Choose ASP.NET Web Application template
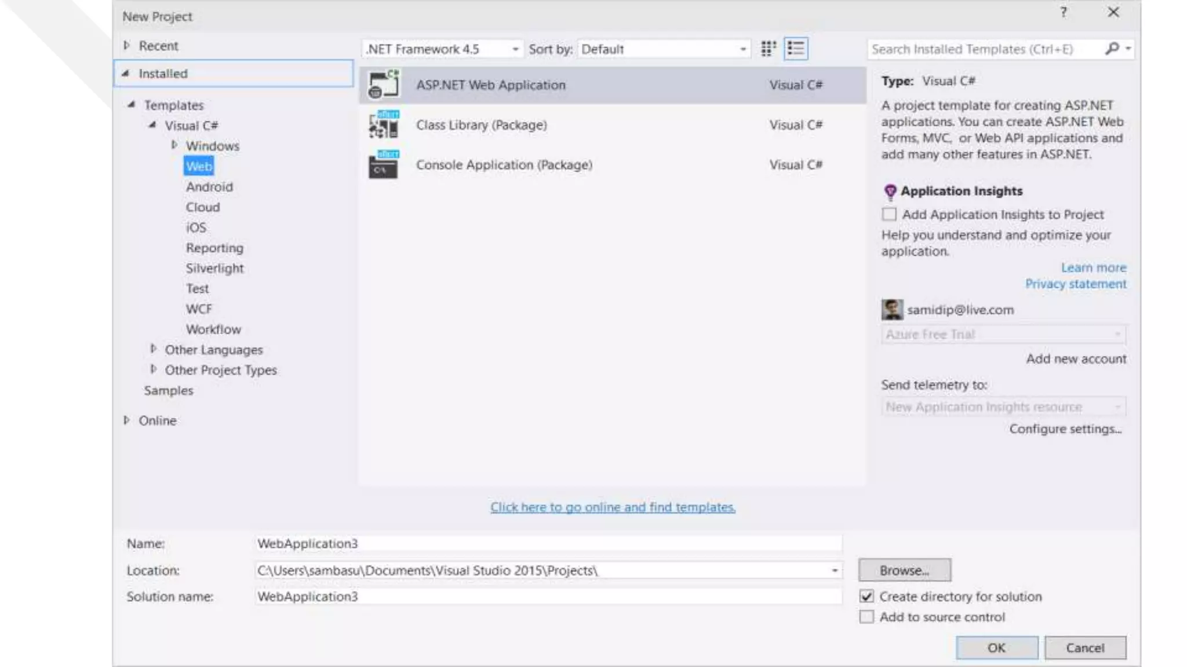Image resolution: width=1187 pixels, height=667 pixels. coord(613,85)
